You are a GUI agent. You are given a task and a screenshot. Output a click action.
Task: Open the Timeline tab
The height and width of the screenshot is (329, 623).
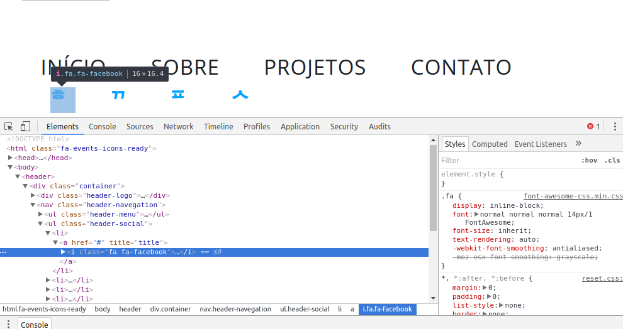click(218, 126)
